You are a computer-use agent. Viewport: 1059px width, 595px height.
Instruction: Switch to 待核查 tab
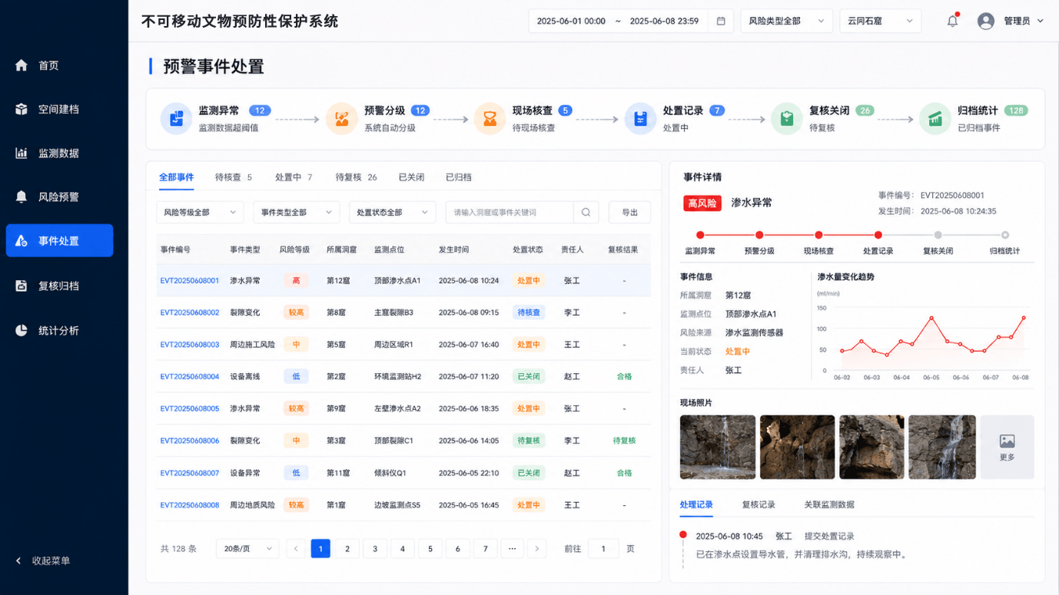[x=234, y=177]
